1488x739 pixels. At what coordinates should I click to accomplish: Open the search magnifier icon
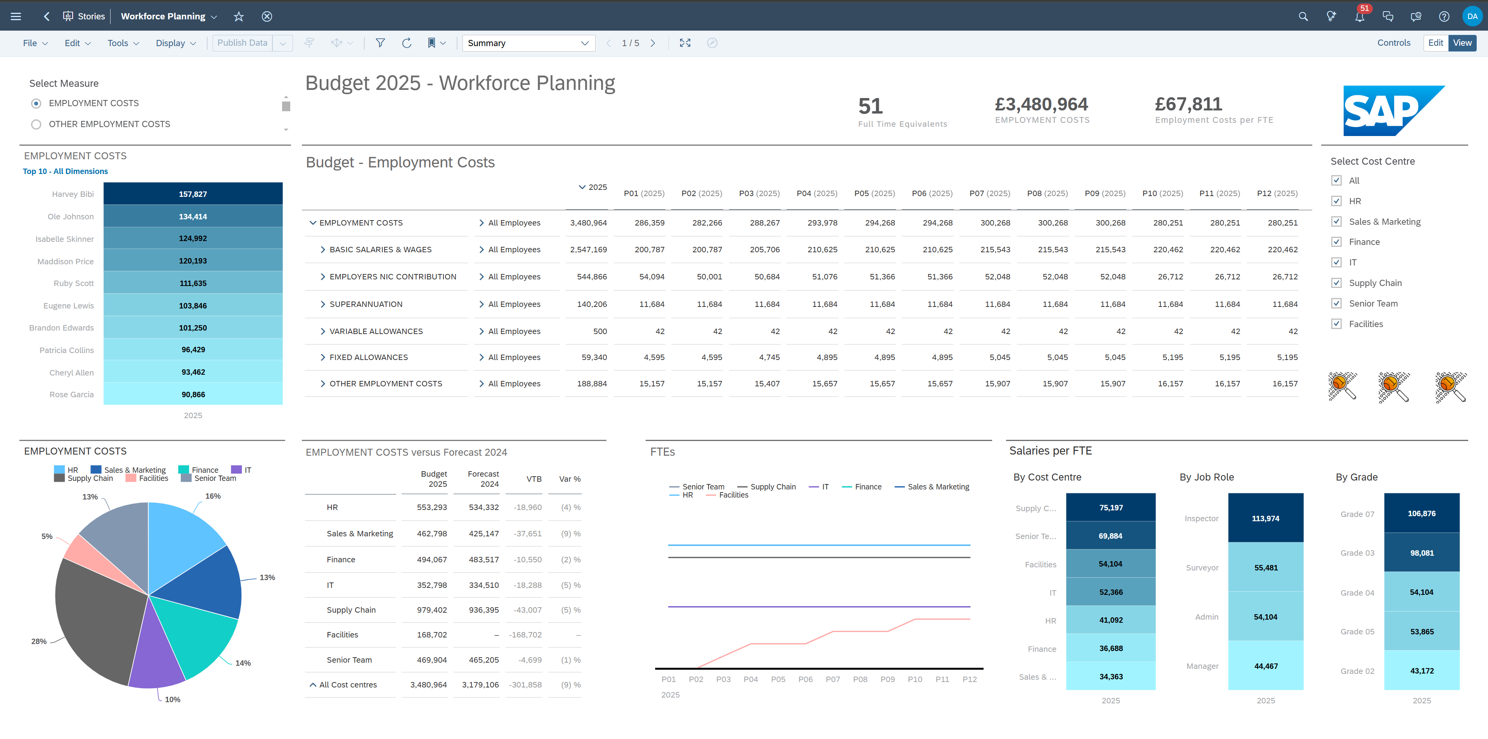pos(1303,16)
